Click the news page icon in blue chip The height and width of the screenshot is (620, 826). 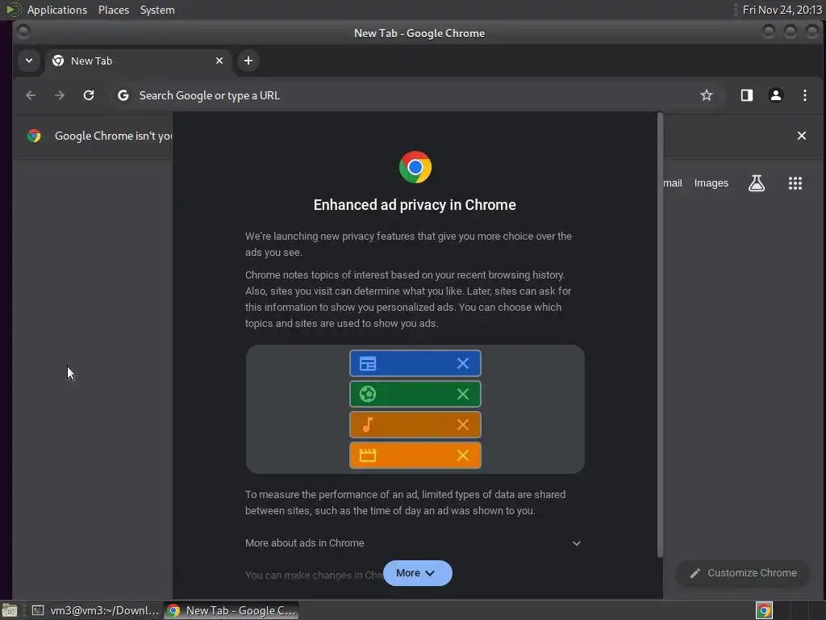click(368, 363)
